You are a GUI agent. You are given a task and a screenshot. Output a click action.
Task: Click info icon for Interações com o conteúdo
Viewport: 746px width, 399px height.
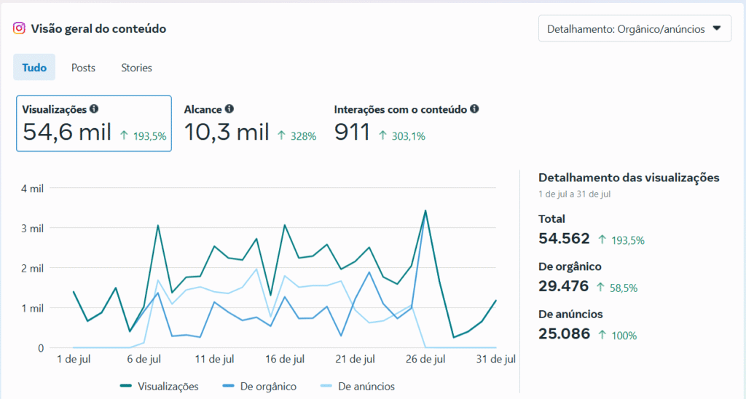coord(474,109)
